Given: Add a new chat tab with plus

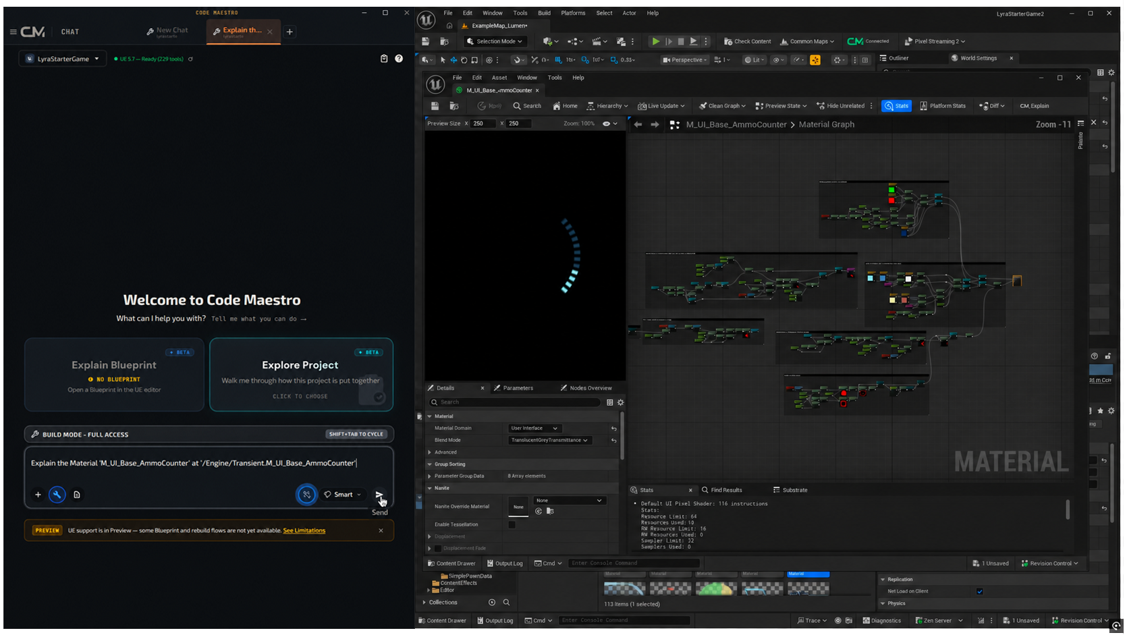Looking at the screenshot, I should click(x=290, y=32).
